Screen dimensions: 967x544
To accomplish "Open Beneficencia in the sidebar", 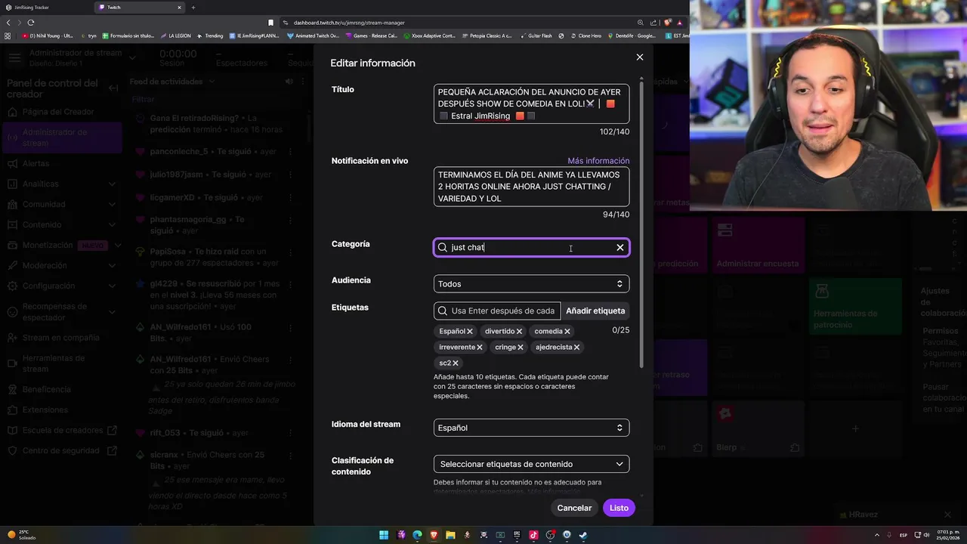I will [47, 390].
